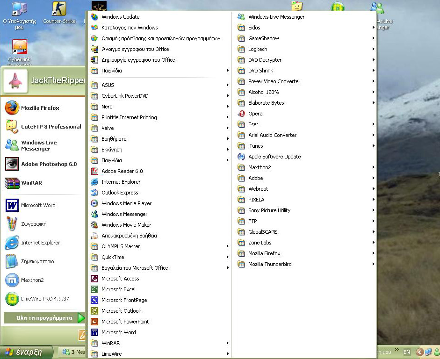Click the CuteFTP 8 Professional icon

coord(12,127)
